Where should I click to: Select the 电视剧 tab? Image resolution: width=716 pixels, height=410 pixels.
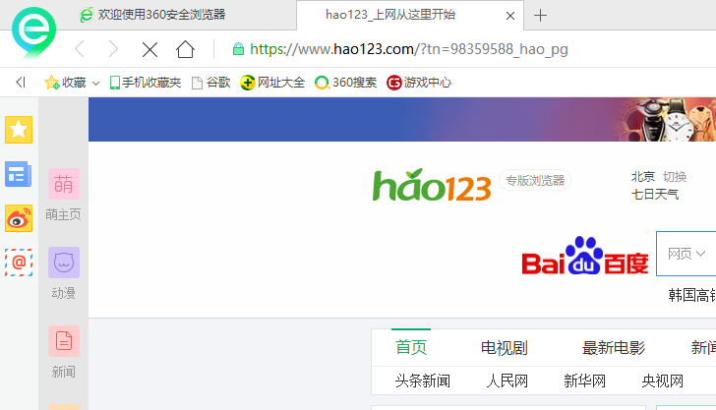pos(505,348)
